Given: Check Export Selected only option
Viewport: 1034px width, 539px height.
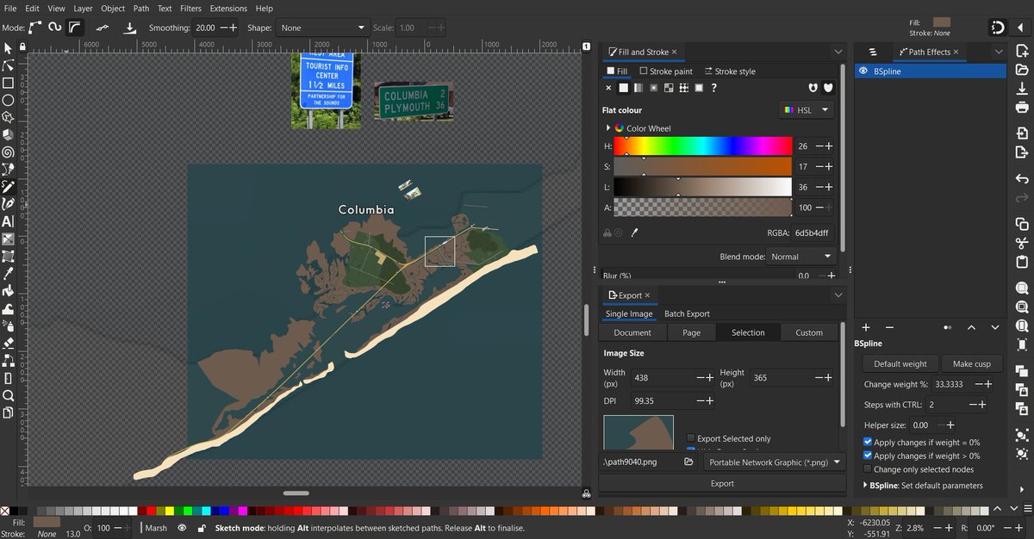Looking at the screenshot, I should tap(691, 438).
